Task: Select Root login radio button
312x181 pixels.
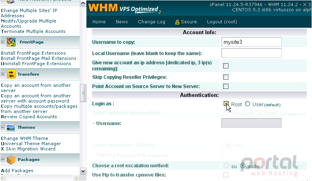Action: [226, 103]
